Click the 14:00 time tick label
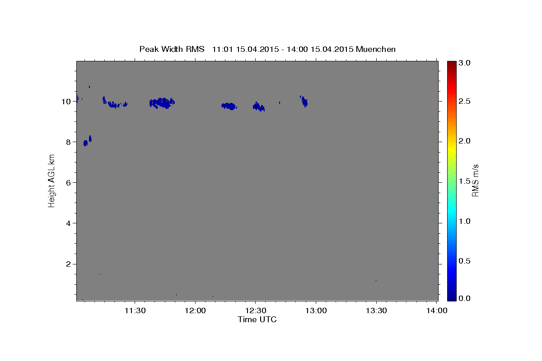 click(436, 310)
